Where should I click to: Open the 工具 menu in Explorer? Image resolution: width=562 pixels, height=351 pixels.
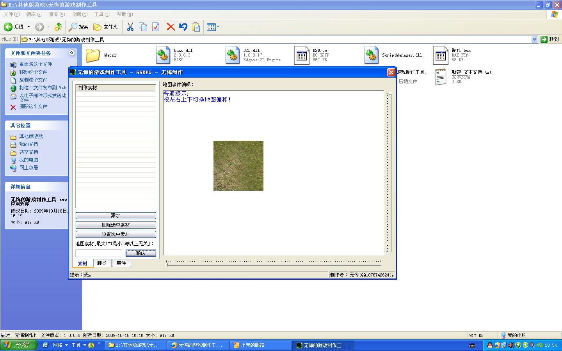(x=102, y=14)
